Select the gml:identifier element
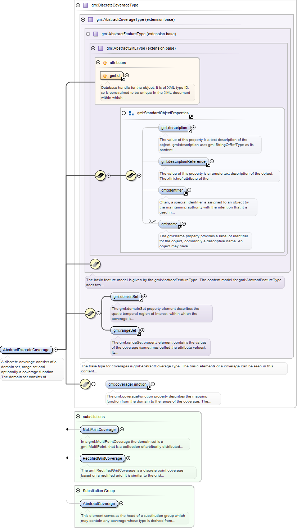 click(172, 190)
